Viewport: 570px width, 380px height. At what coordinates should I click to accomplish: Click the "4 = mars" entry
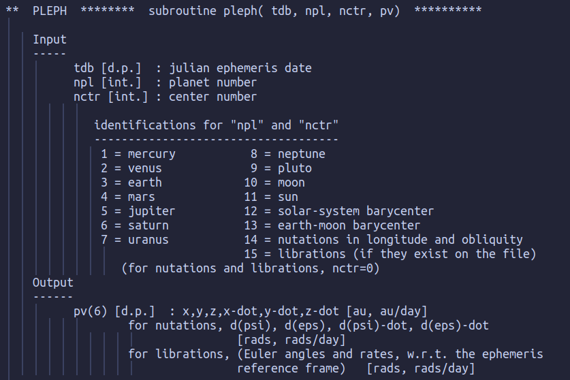click(128, 197)
